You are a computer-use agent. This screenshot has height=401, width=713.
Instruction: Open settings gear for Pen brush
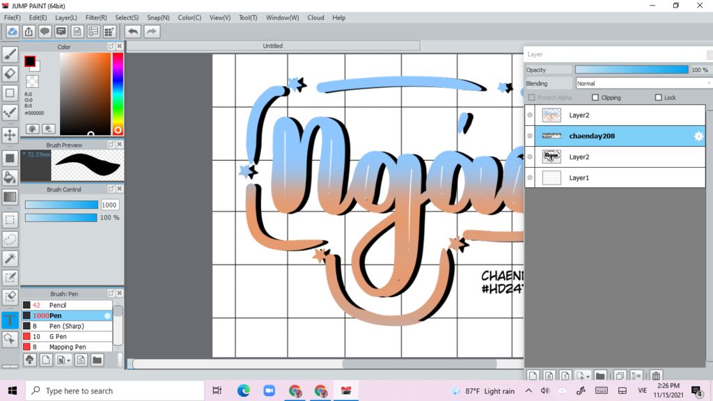coord(107,315)
